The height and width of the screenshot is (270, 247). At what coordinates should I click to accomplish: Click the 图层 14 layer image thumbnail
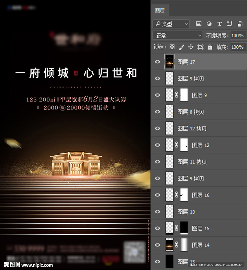point(169,245)
